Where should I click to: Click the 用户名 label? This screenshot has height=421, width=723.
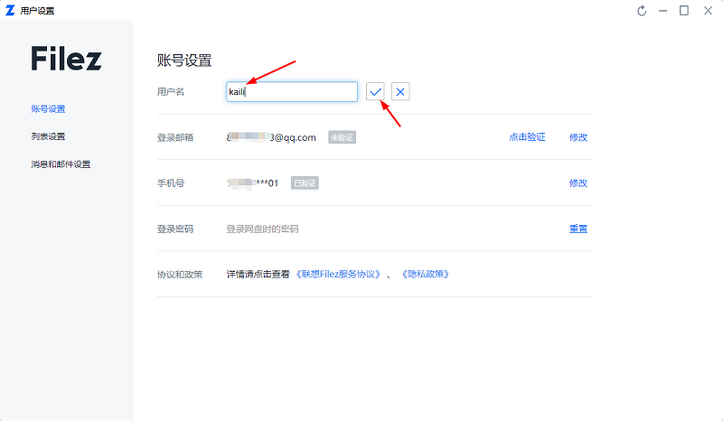coord(171,92)
